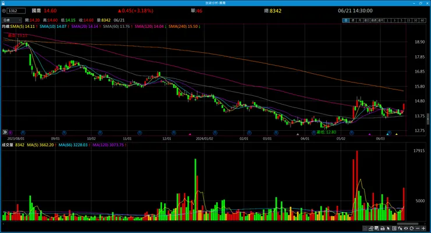Click the last price 14.60 beside stock name
The height and width of the screenshot is (233, 431).
click(50, 10)
